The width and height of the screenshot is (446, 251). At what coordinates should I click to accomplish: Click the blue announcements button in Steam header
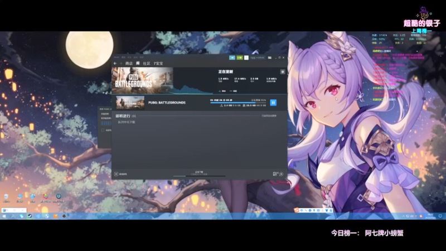point(232,57)
